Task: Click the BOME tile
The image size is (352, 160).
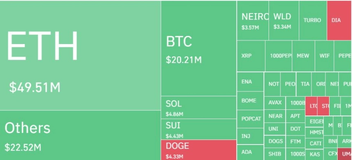Action: [250, 101]
